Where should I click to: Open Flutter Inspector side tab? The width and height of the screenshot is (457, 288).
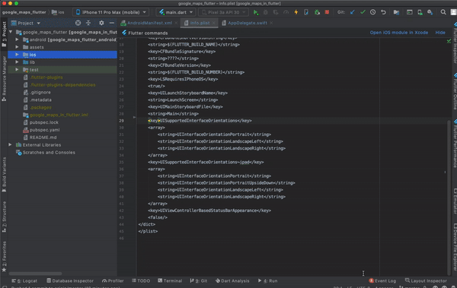click(x=454, y=43)
